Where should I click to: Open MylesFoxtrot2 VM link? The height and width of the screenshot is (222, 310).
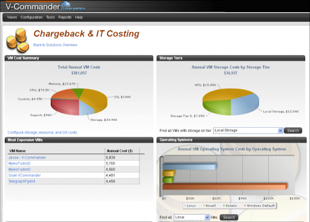coord(19,163)
